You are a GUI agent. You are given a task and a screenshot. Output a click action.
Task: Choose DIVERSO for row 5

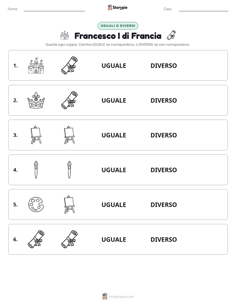click(164, 205)
